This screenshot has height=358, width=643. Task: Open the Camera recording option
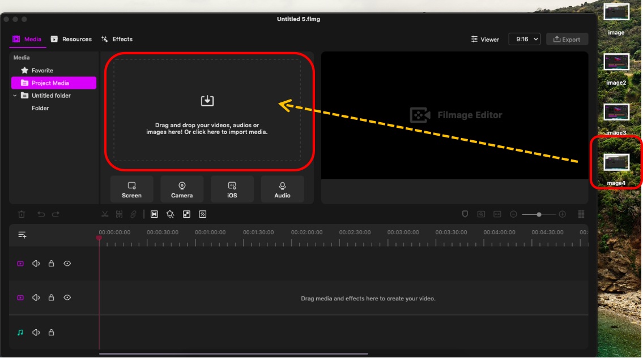click(182, 189)
